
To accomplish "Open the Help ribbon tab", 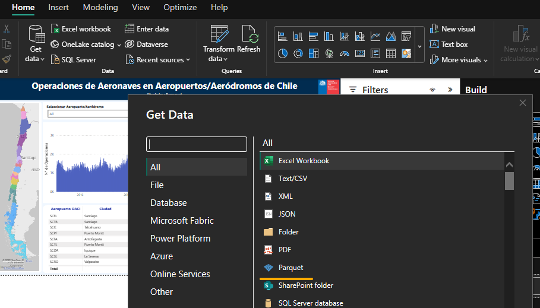I will (x=219, y=8).
